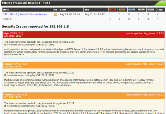Viewport: 166px width, 114px height.
Task: Click the High count value in host row
Action: [x=110, y=14]
